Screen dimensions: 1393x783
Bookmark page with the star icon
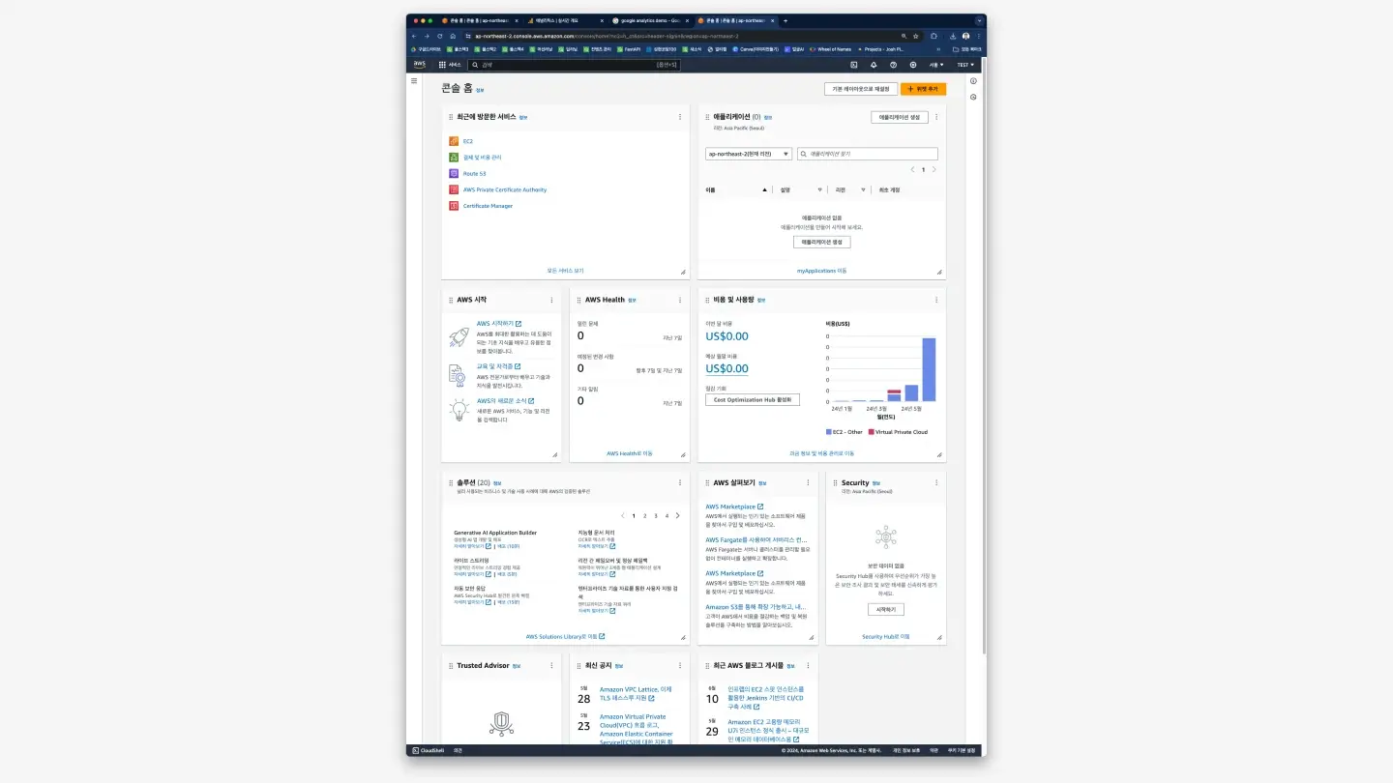pos(917,36)
